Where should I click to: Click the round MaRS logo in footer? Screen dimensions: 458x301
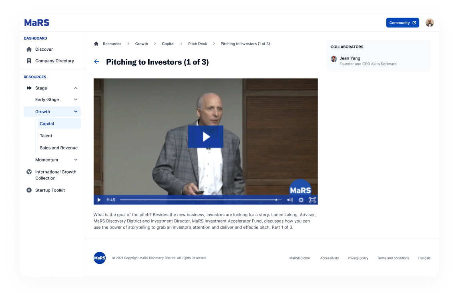pyautogui.click(x=100, y=258)
